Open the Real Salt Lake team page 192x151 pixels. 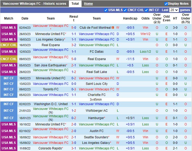click(97, 72)
